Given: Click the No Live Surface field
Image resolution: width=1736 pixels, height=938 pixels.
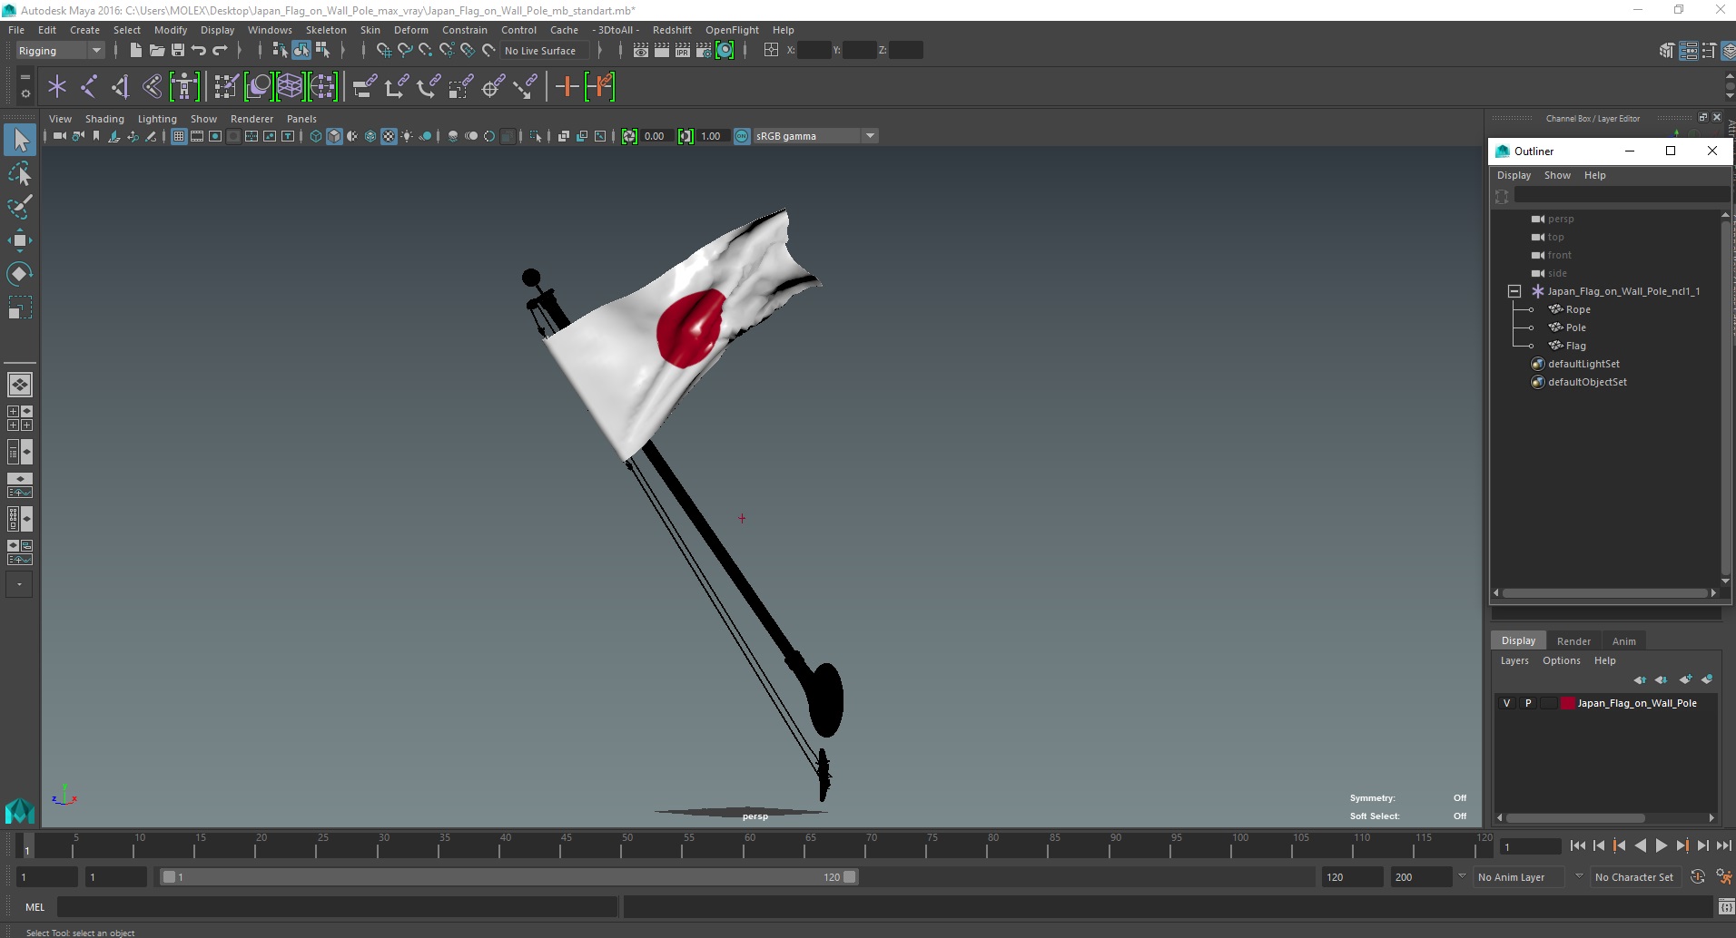Looking at the screenshot, I should click(x=545, y=51).
